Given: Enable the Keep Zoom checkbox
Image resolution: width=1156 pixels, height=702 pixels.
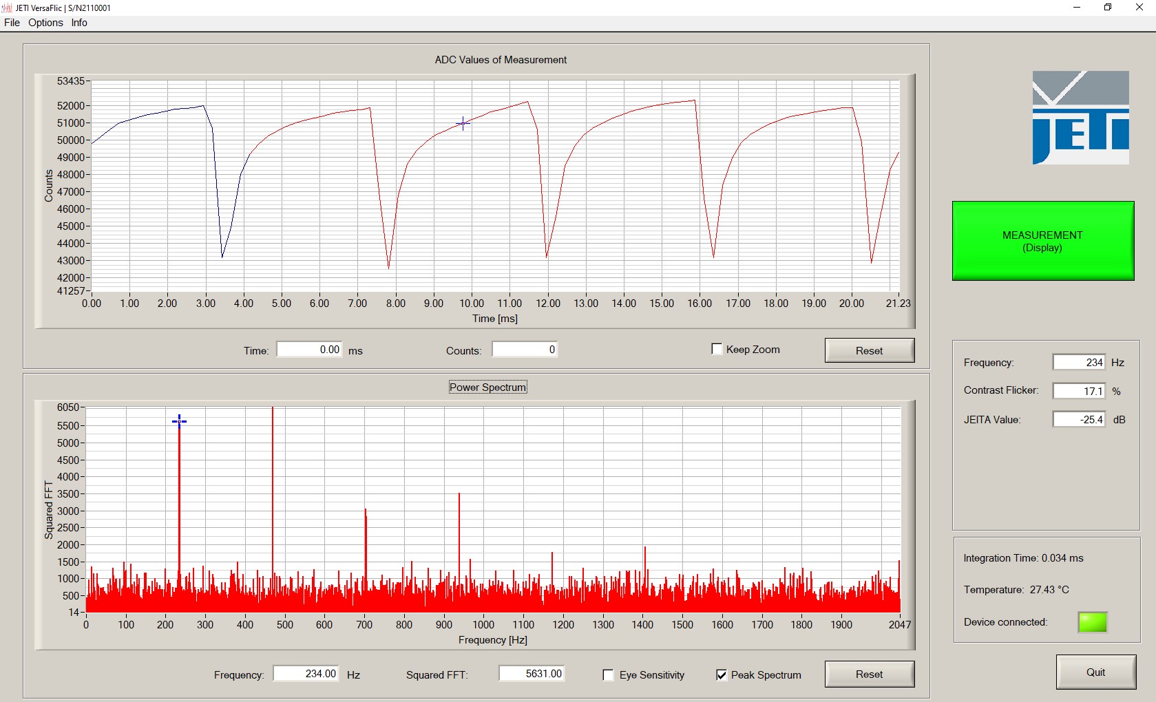Looking at the screenshot, I should pyautogui.click(x=717, y=349).
